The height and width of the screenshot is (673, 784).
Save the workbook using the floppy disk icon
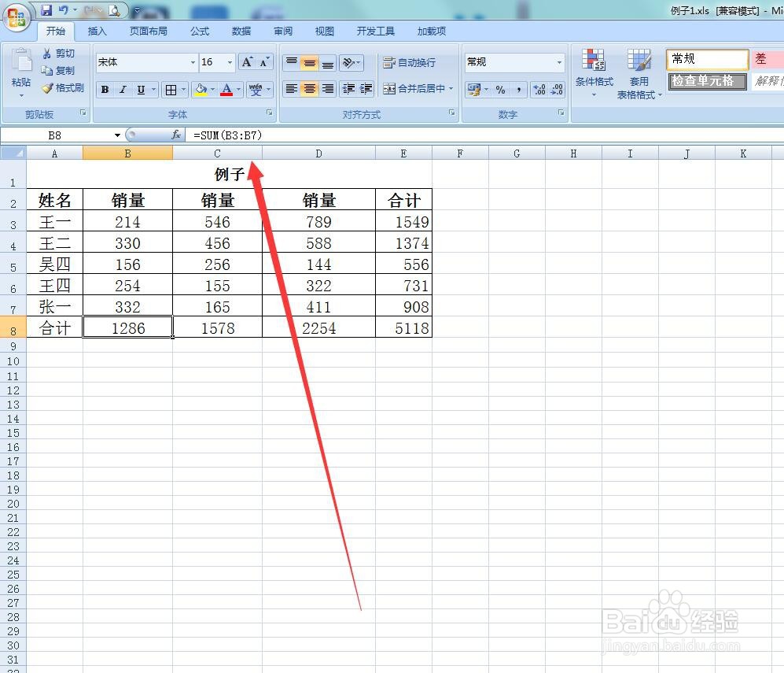pyautogui.click(x=46, y=9)
